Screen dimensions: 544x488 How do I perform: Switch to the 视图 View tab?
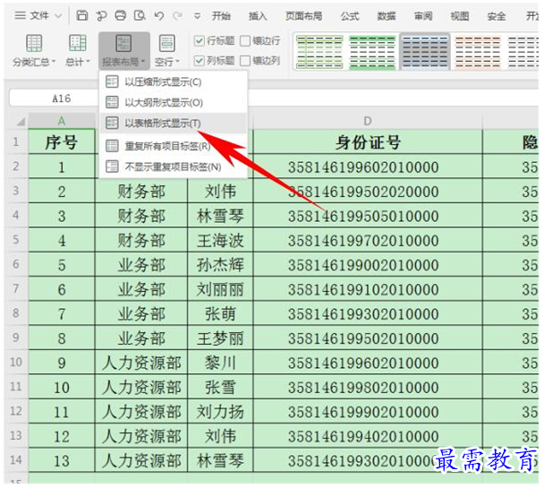pos(460,16)
